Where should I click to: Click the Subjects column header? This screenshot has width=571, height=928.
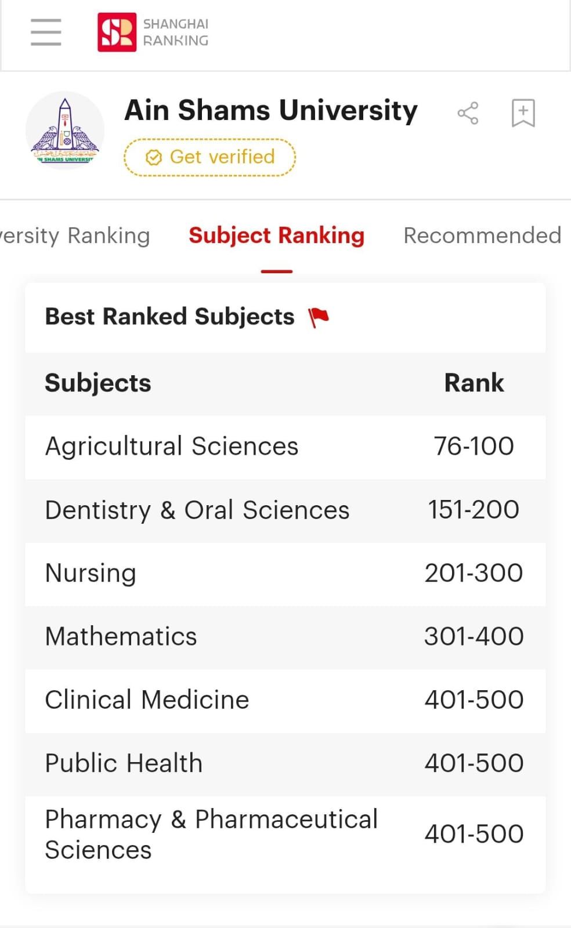[x=98, y=383]
